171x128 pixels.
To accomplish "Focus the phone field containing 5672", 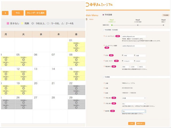I will click(142, 67).
